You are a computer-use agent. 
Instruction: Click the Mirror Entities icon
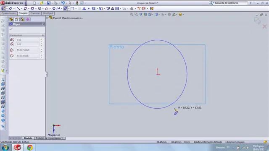(x=113, y=8)
